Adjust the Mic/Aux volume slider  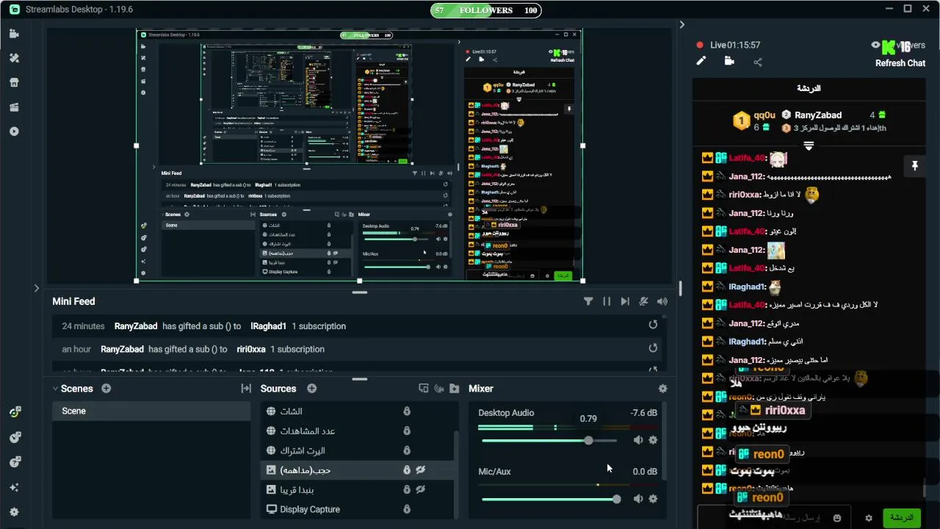[549, 499]
